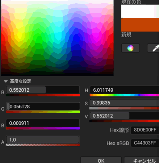This screenshot has height=163, width=159.
Task: Click the orange new color swatch
Action: pos(140,25)
